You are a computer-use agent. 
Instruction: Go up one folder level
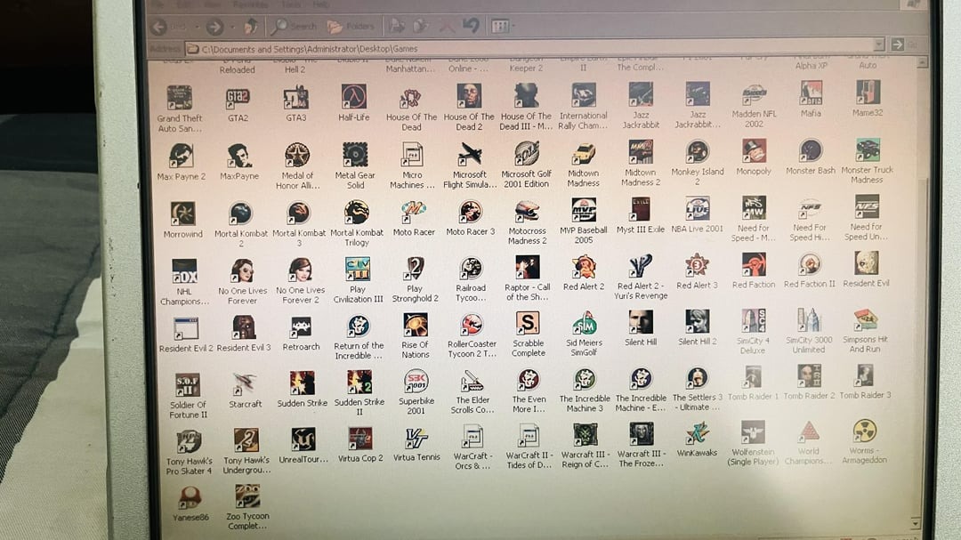point(251,27)
